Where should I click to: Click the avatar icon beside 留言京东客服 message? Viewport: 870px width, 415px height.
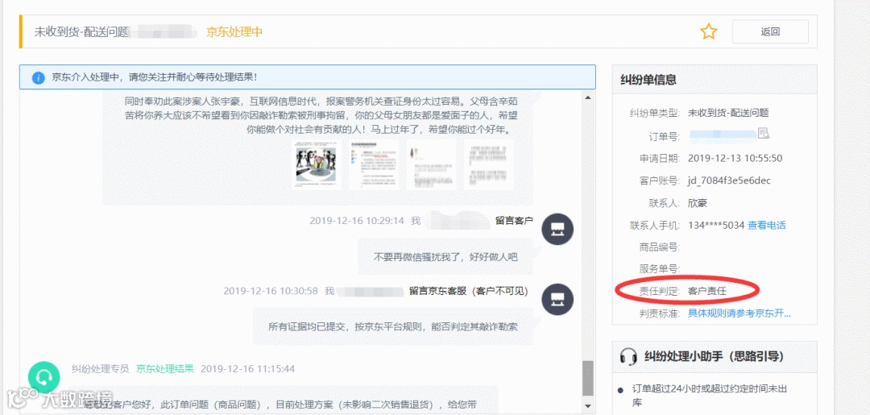pyautogui.click(x=557, y=300)
